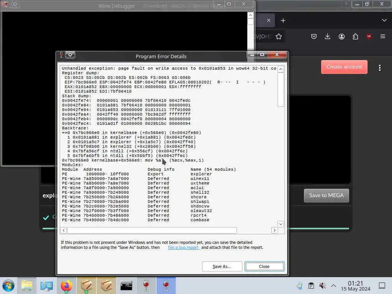Open a new Firefox tab
This screenshot has width=392, height=294.
click(283, 21)
